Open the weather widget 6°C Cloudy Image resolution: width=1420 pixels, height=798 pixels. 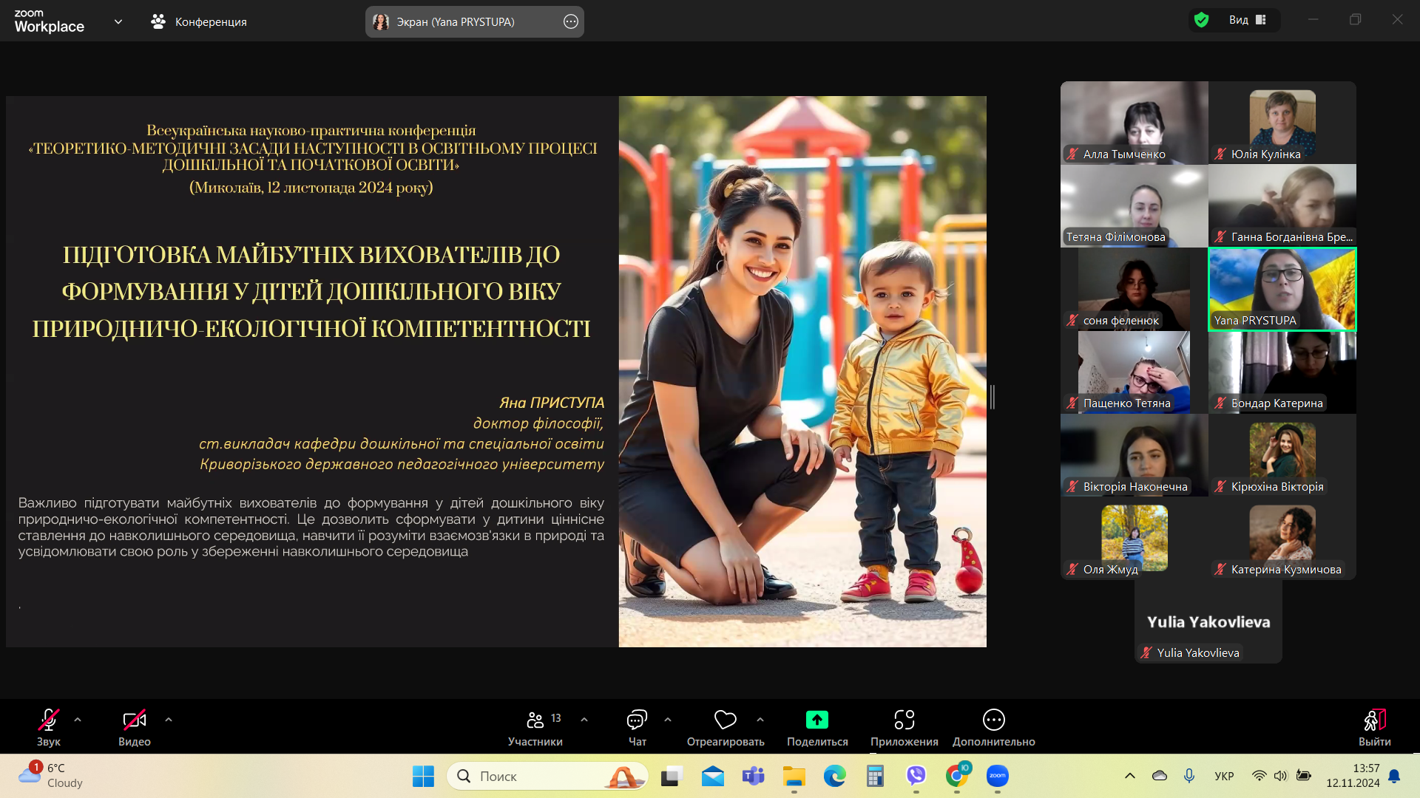50,776
